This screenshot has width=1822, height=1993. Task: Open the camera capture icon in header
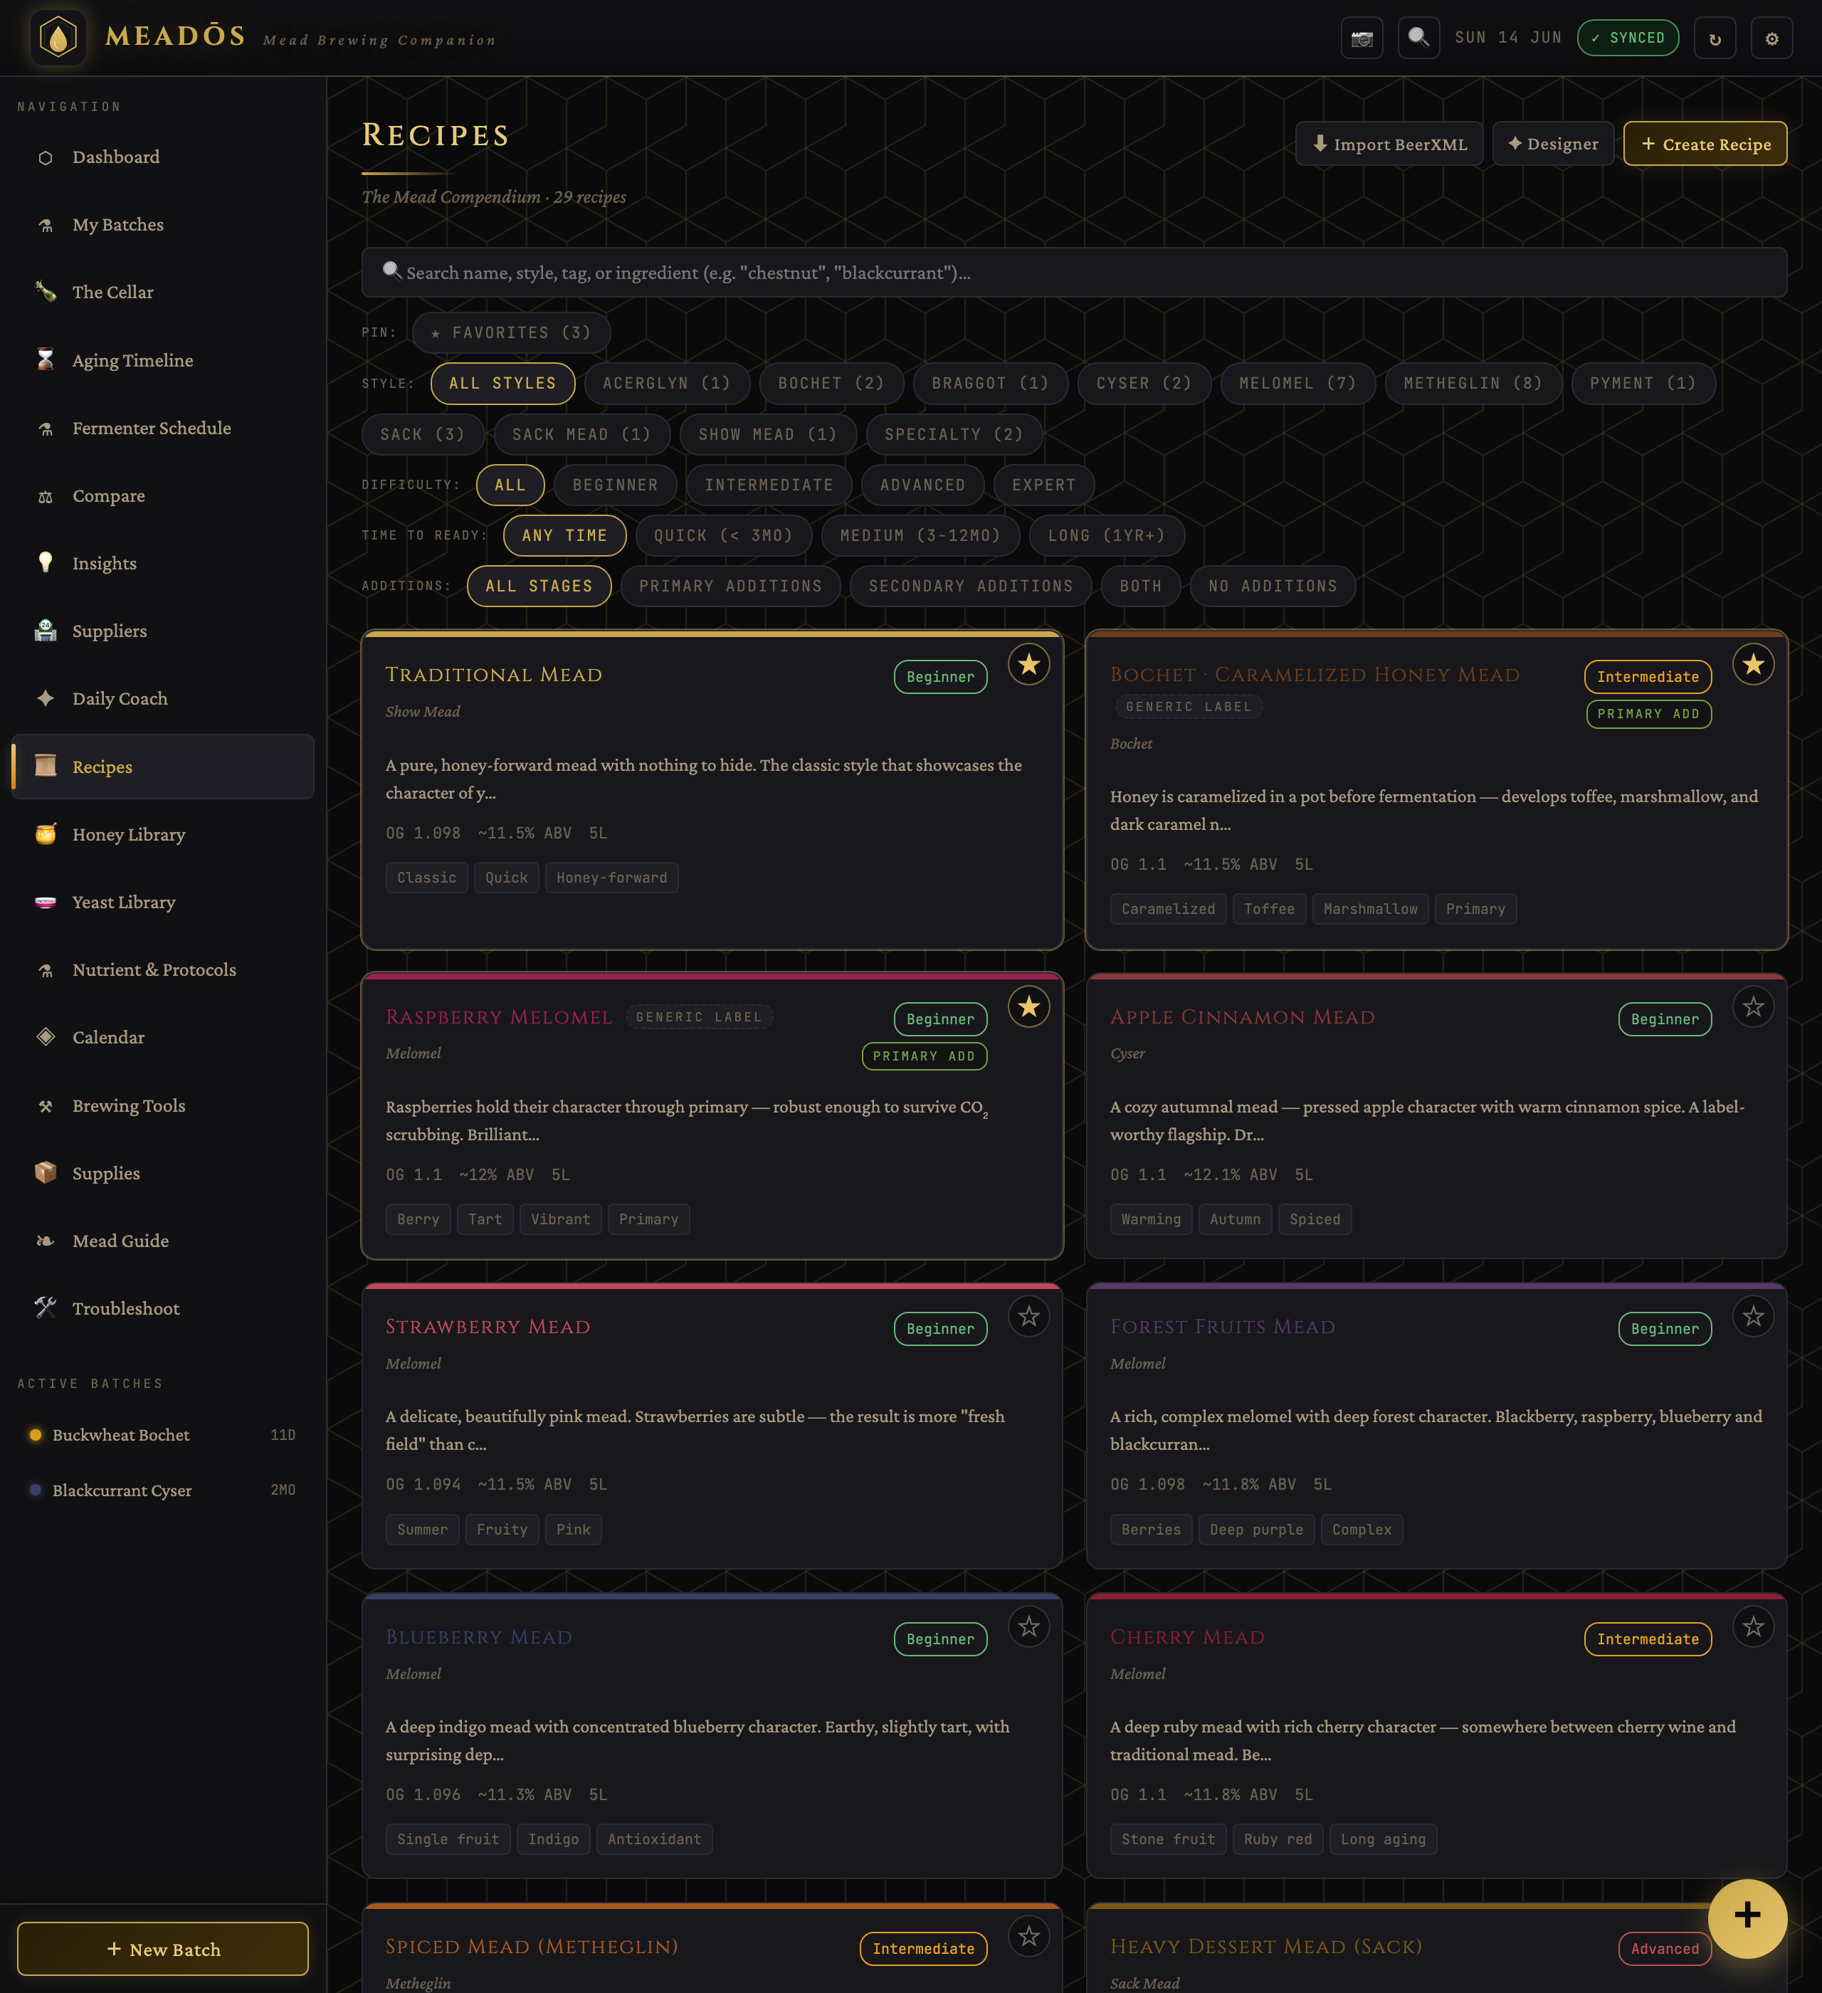[1362, 38]
